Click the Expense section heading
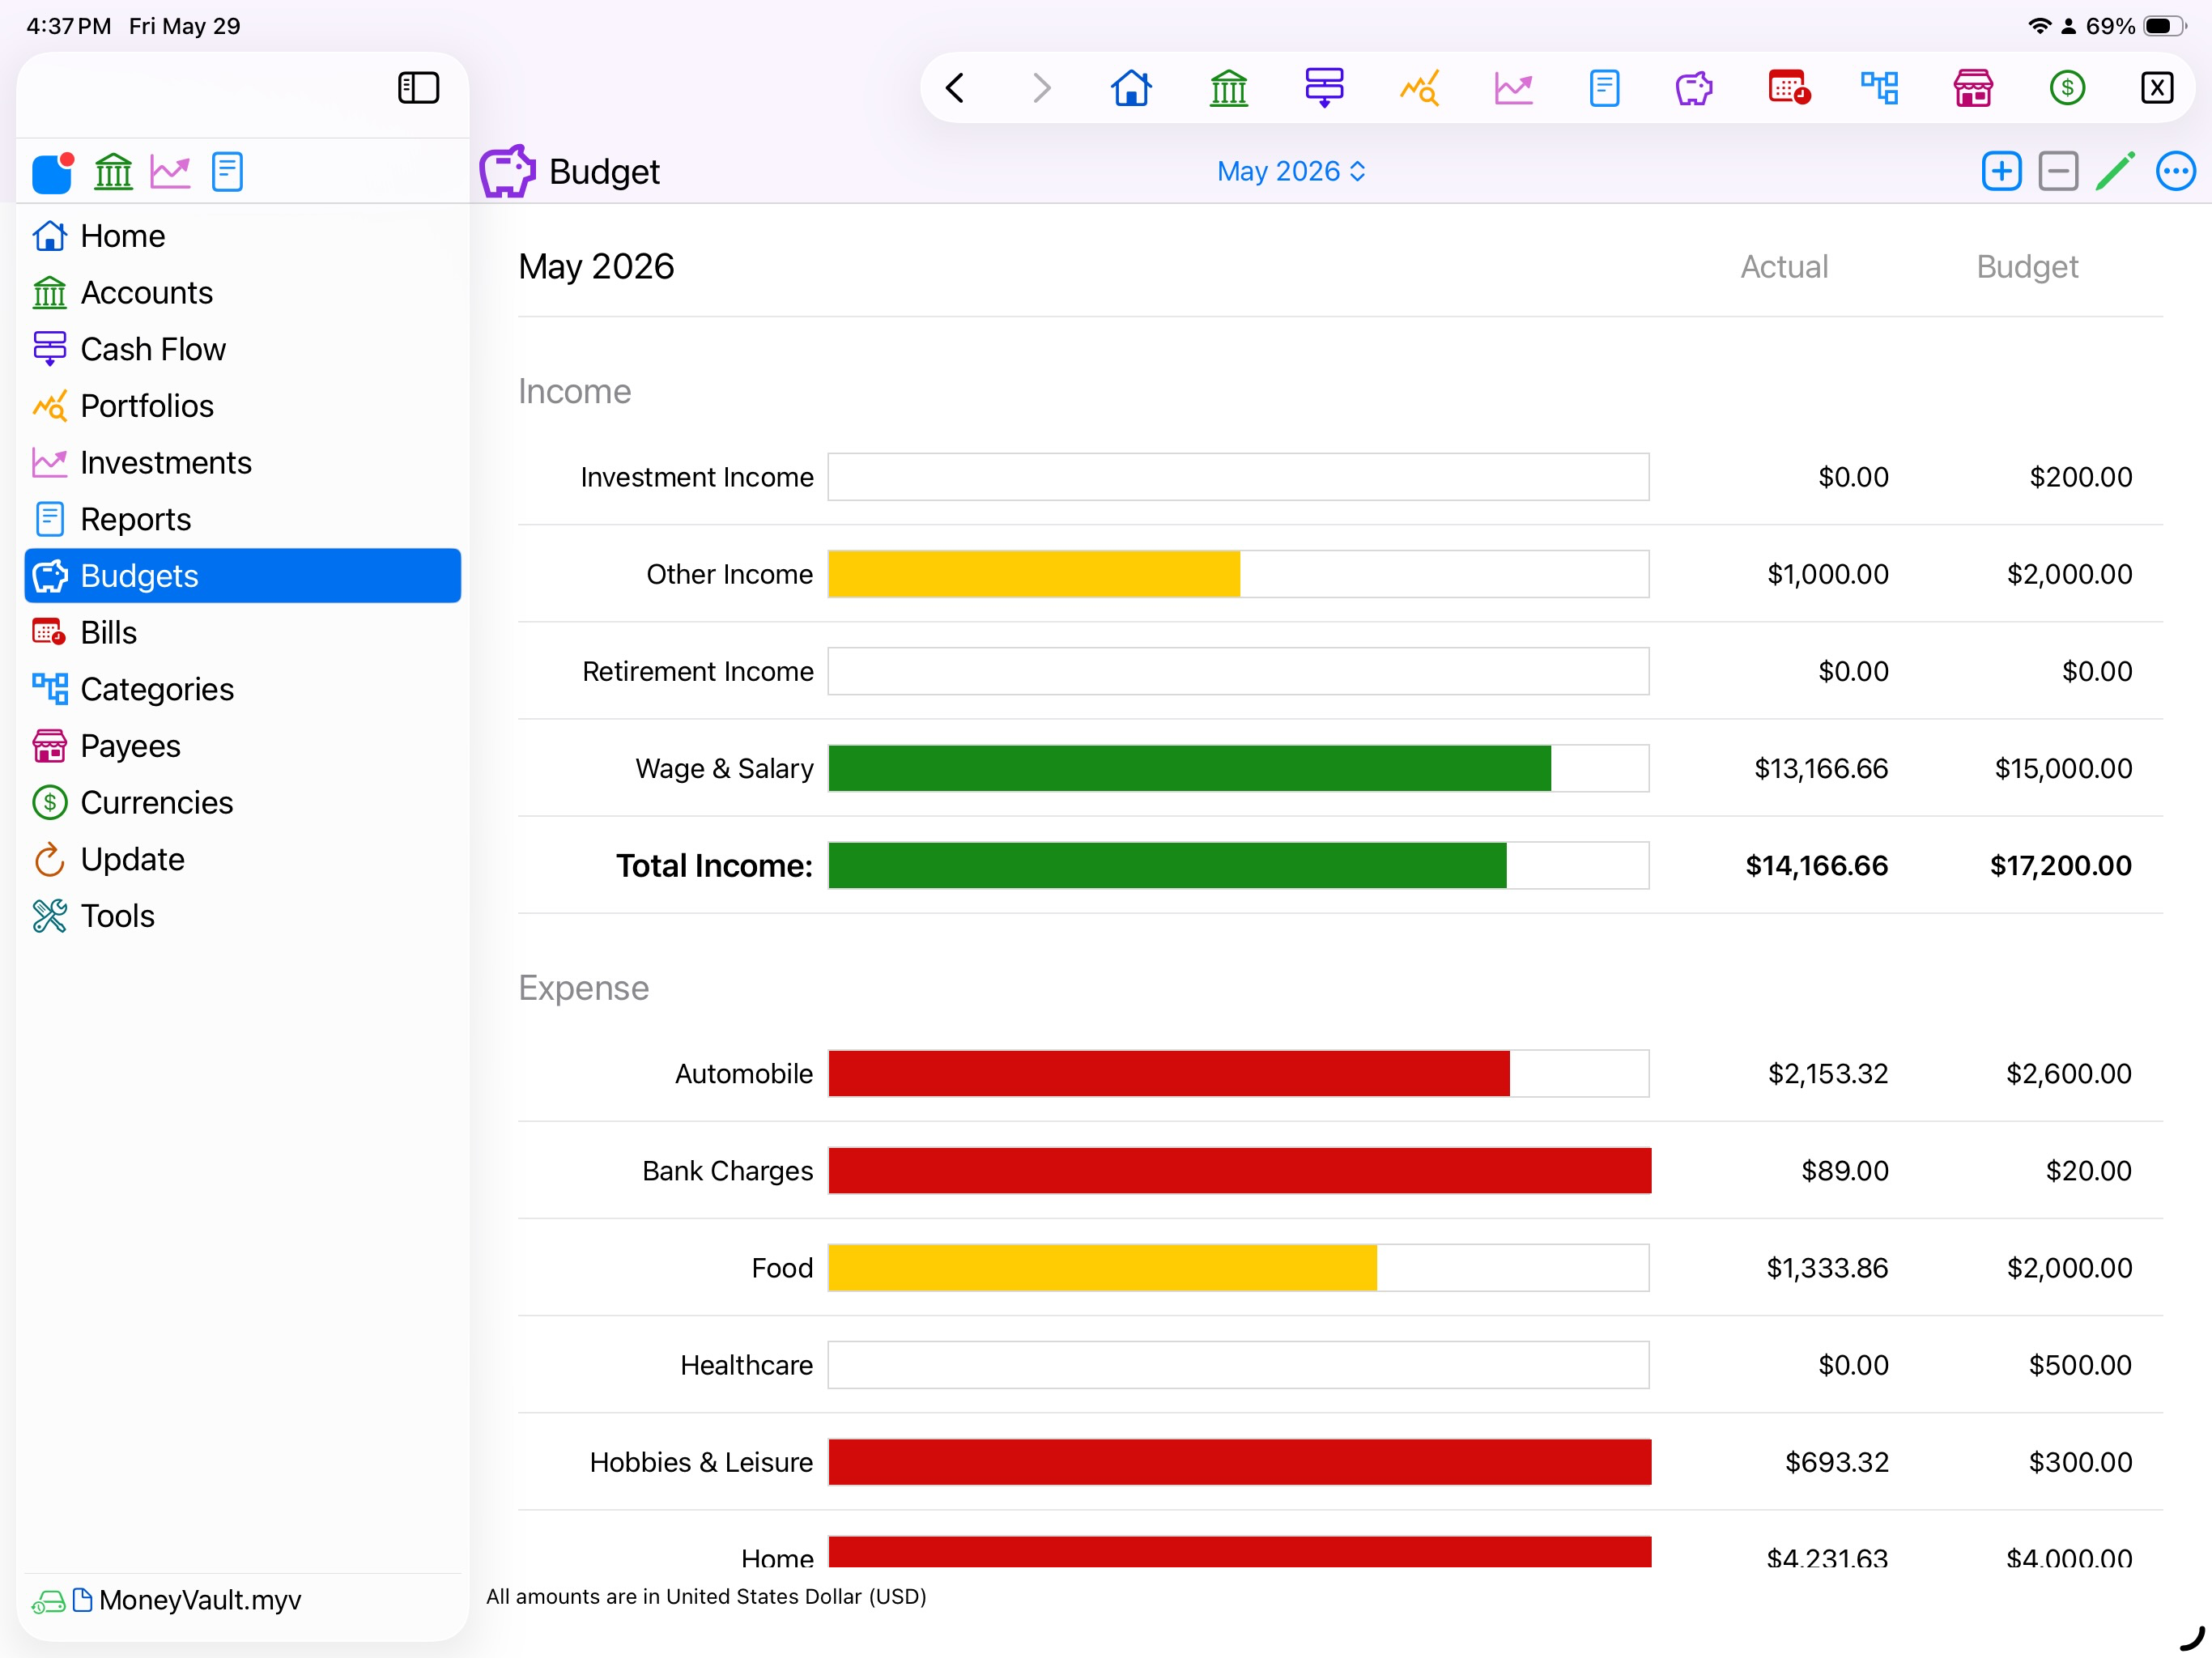 point(584,988)
